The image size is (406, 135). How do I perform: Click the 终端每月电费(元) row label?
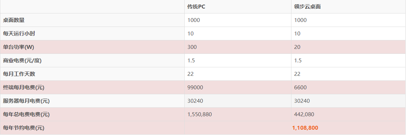24,88
